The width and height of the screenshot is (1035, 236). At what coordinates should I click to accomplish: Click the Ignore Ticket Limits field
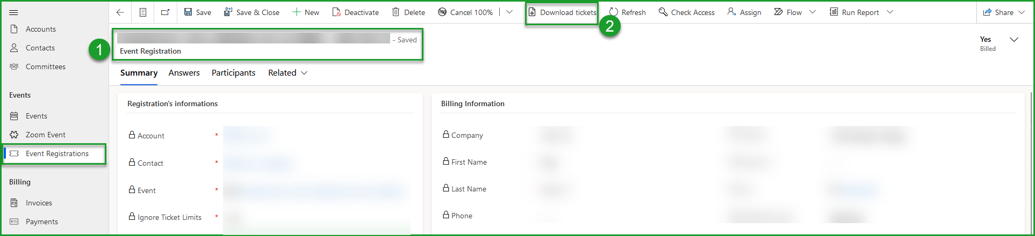tap(316, 218)
